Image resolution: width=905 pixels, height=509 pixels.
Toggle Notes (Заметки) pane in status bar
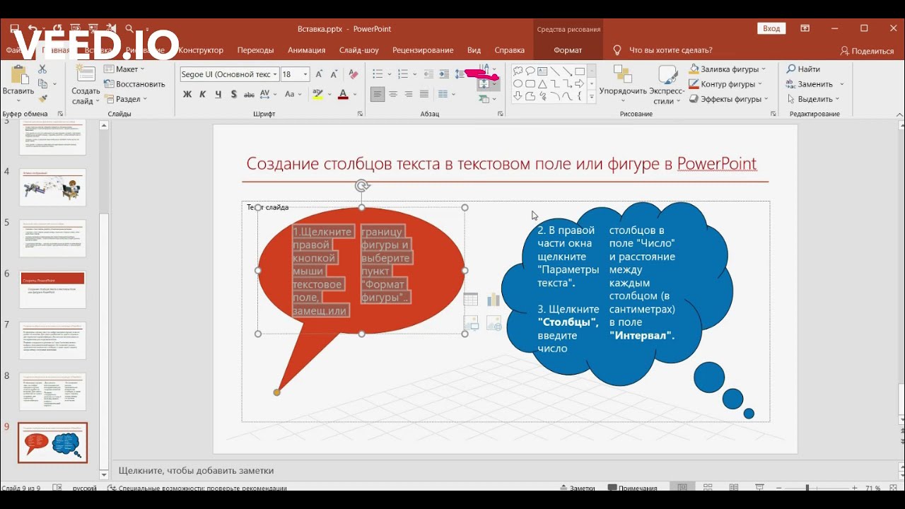point(577,488)
